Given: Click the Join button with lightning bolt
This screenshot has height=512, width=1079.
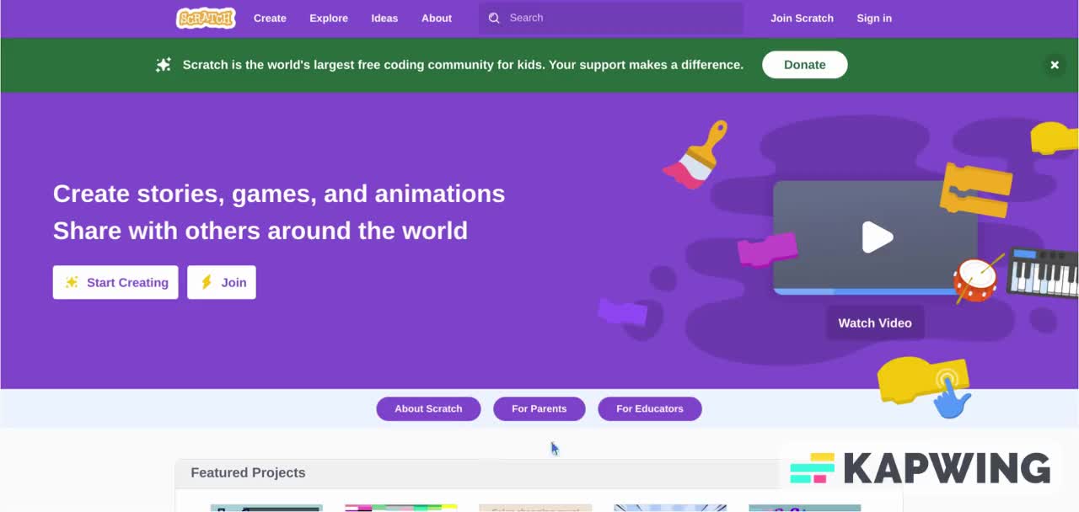Looking at the screenshot, I should (222, 283).
